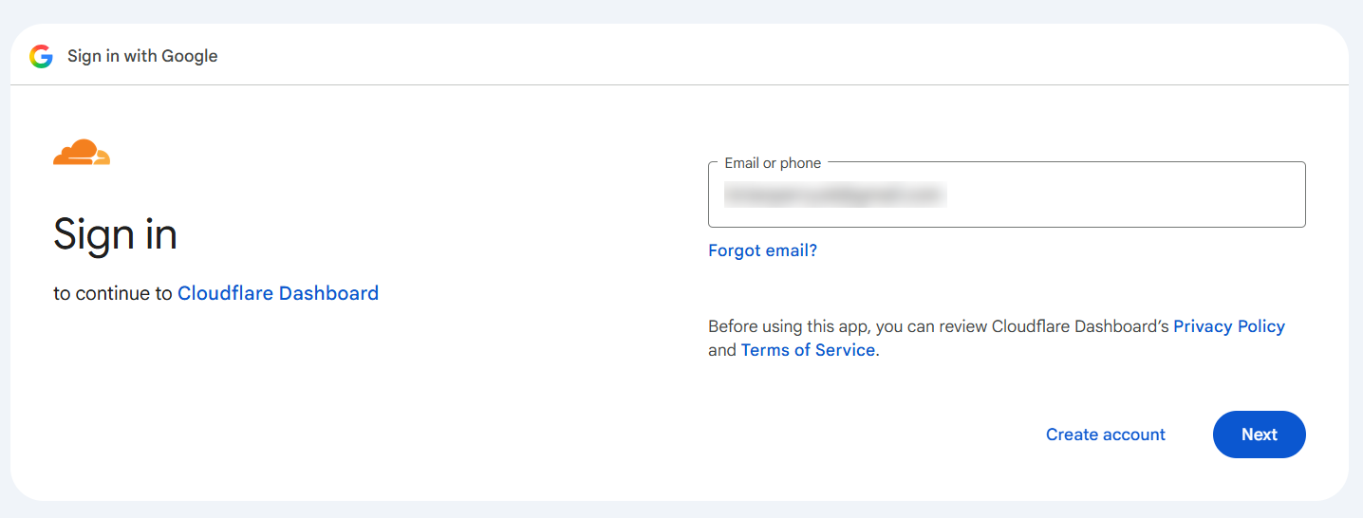Click the Create account button
The height and width of the screenshot is (518, 1363).
coord(1106,435)
